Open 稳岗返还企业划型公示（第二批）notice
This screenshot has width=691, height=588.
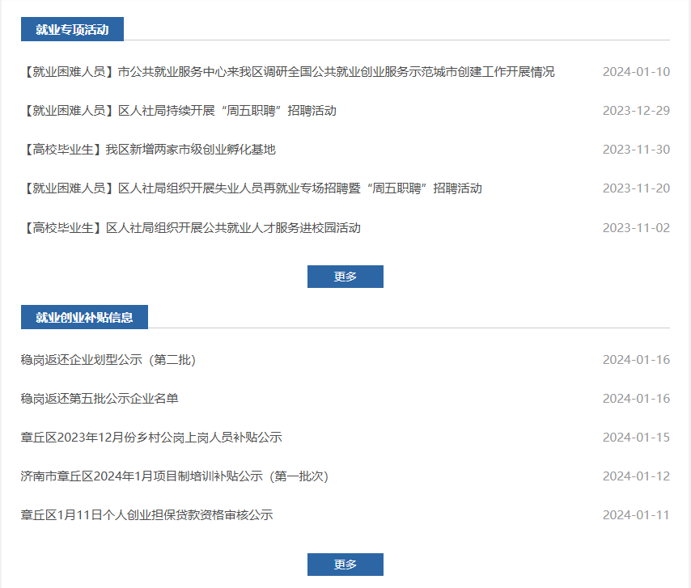click(108, 360)
